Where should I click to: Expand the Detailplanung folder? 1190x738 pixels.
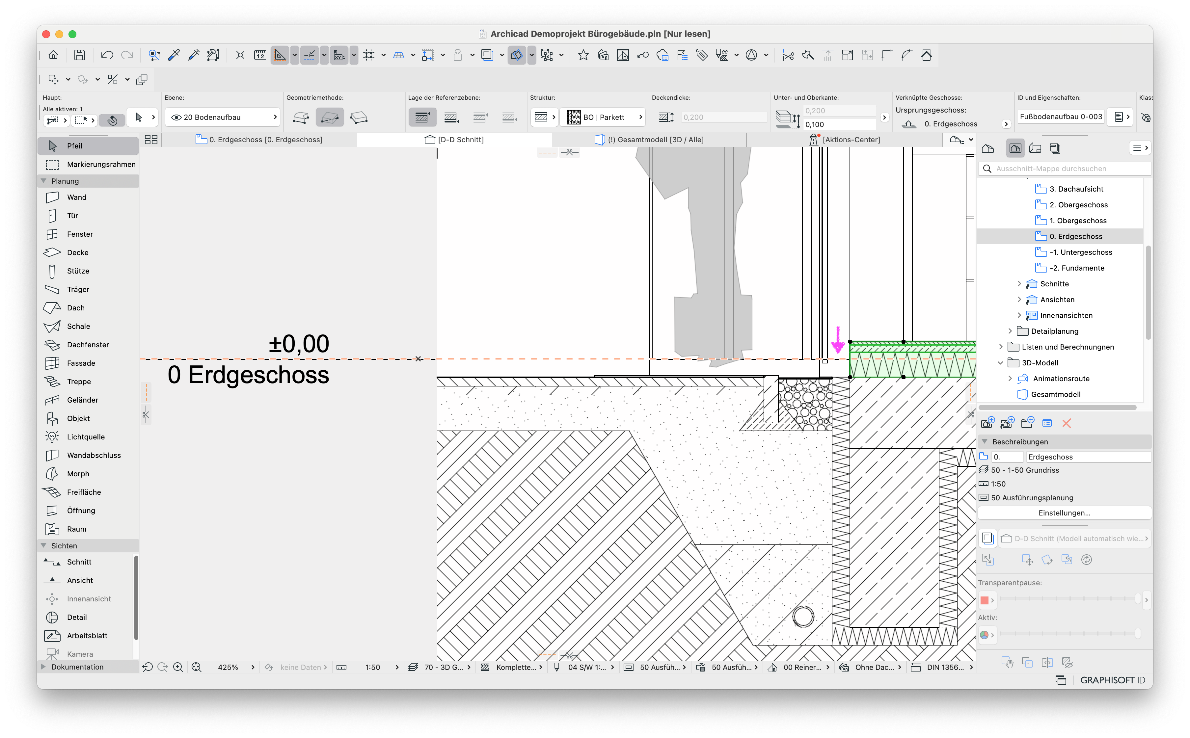click(1010, 331)
